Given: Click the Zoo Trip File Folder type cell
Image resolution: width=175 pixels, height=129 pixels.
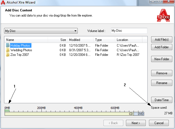Looking at the screenshot, I should (x=102, y=55).
